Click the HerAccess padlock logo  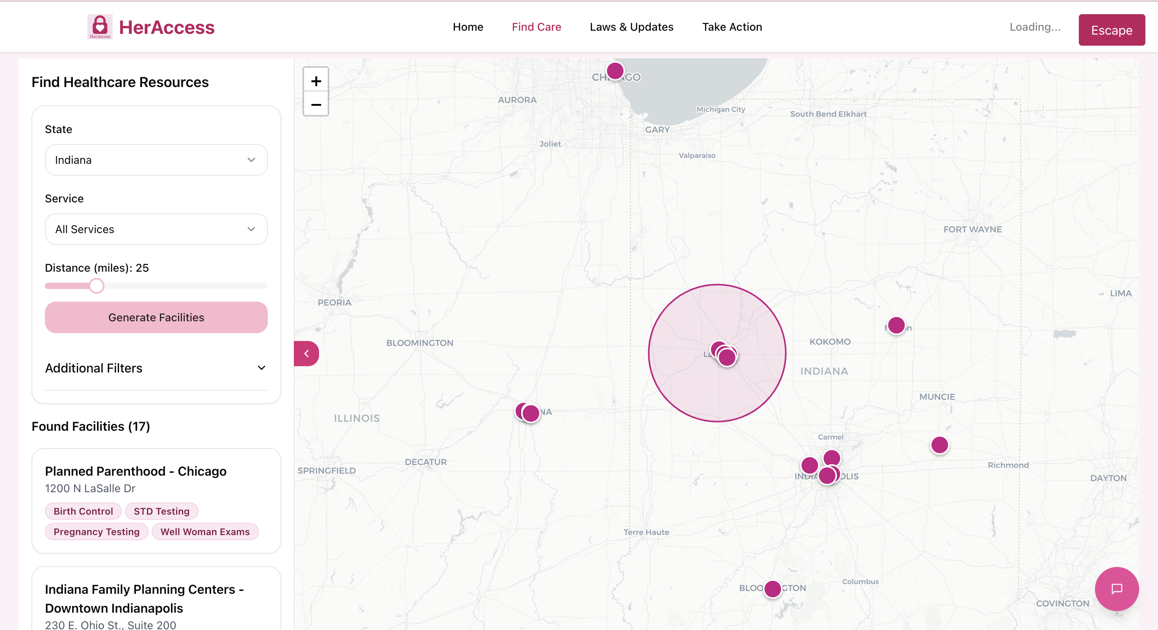pyautogui.click(x=100, y=26)
